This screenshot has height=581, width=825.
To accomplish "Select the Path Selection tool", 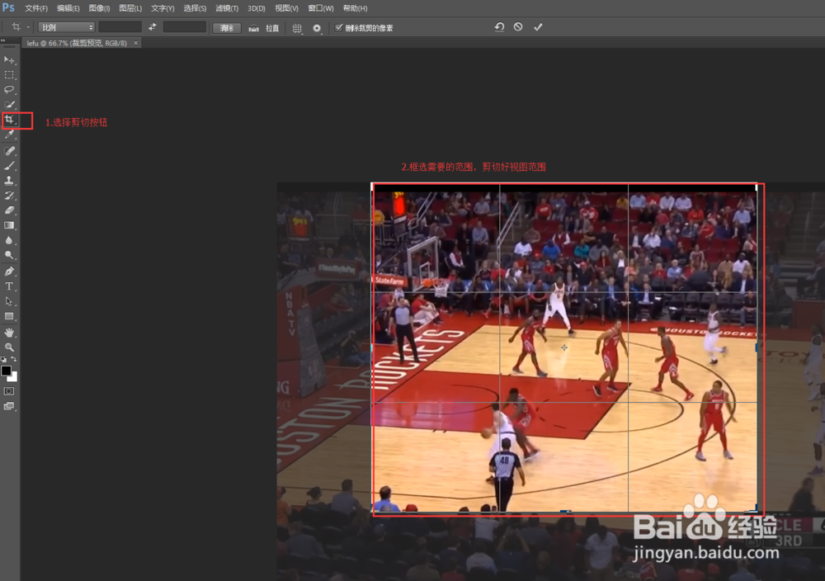I will click(x=9, y=301).
